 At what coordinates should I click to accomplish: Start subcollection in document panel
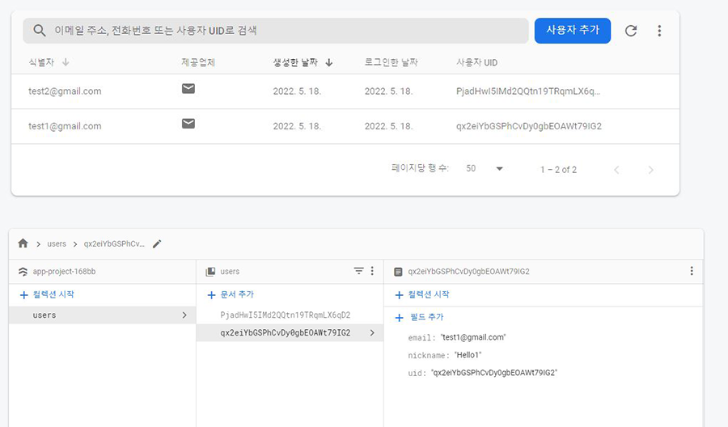(421, 294)
